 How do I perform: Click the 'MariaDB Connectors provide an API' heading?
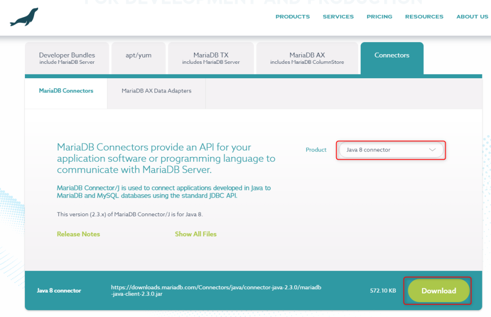coord(166,158)
